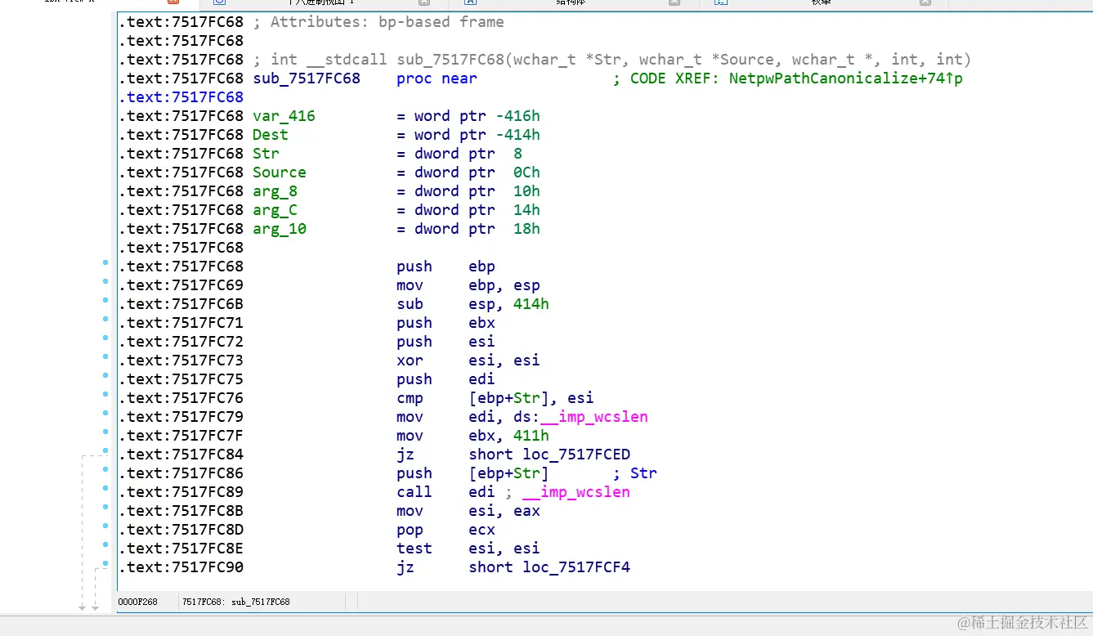Screen dimensions: 1093x636
Task: Click the 枚举 tab icon
Action: point(721,2)
